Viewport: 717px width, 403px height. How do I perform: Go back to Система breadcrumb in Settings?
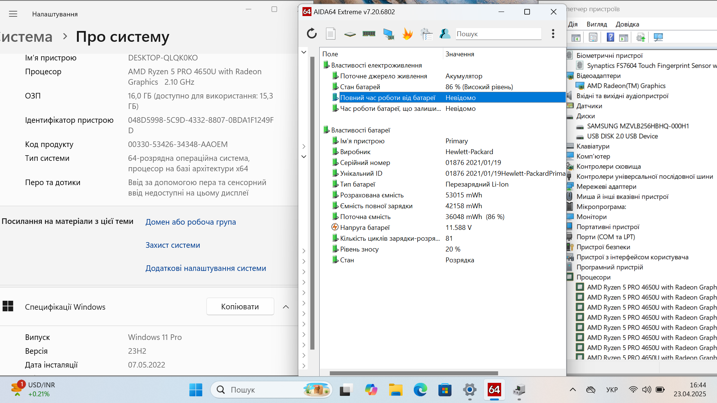[26, 37]
